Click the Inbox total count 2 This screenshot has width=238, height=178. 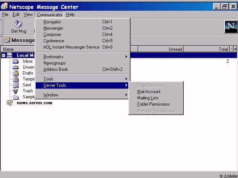tap(228, 61)
